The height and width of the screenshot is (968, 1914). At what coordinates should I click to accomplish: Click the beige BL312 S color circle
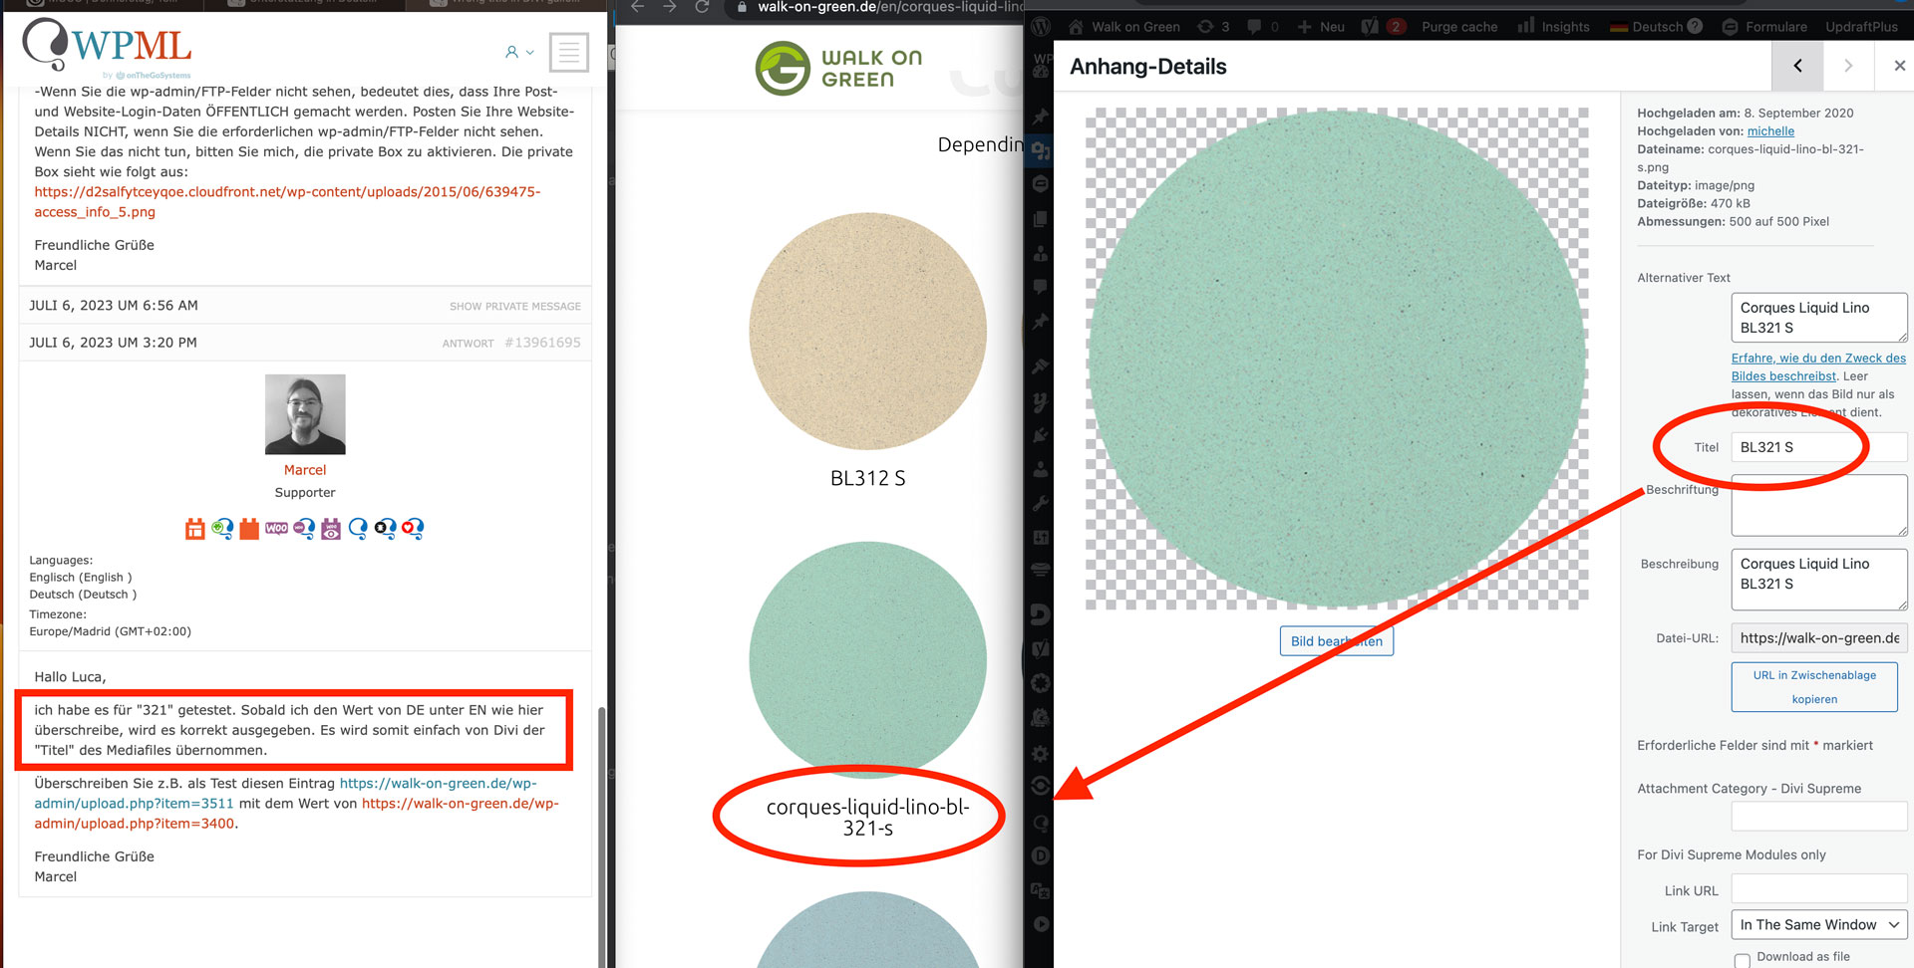pos(868,332)
